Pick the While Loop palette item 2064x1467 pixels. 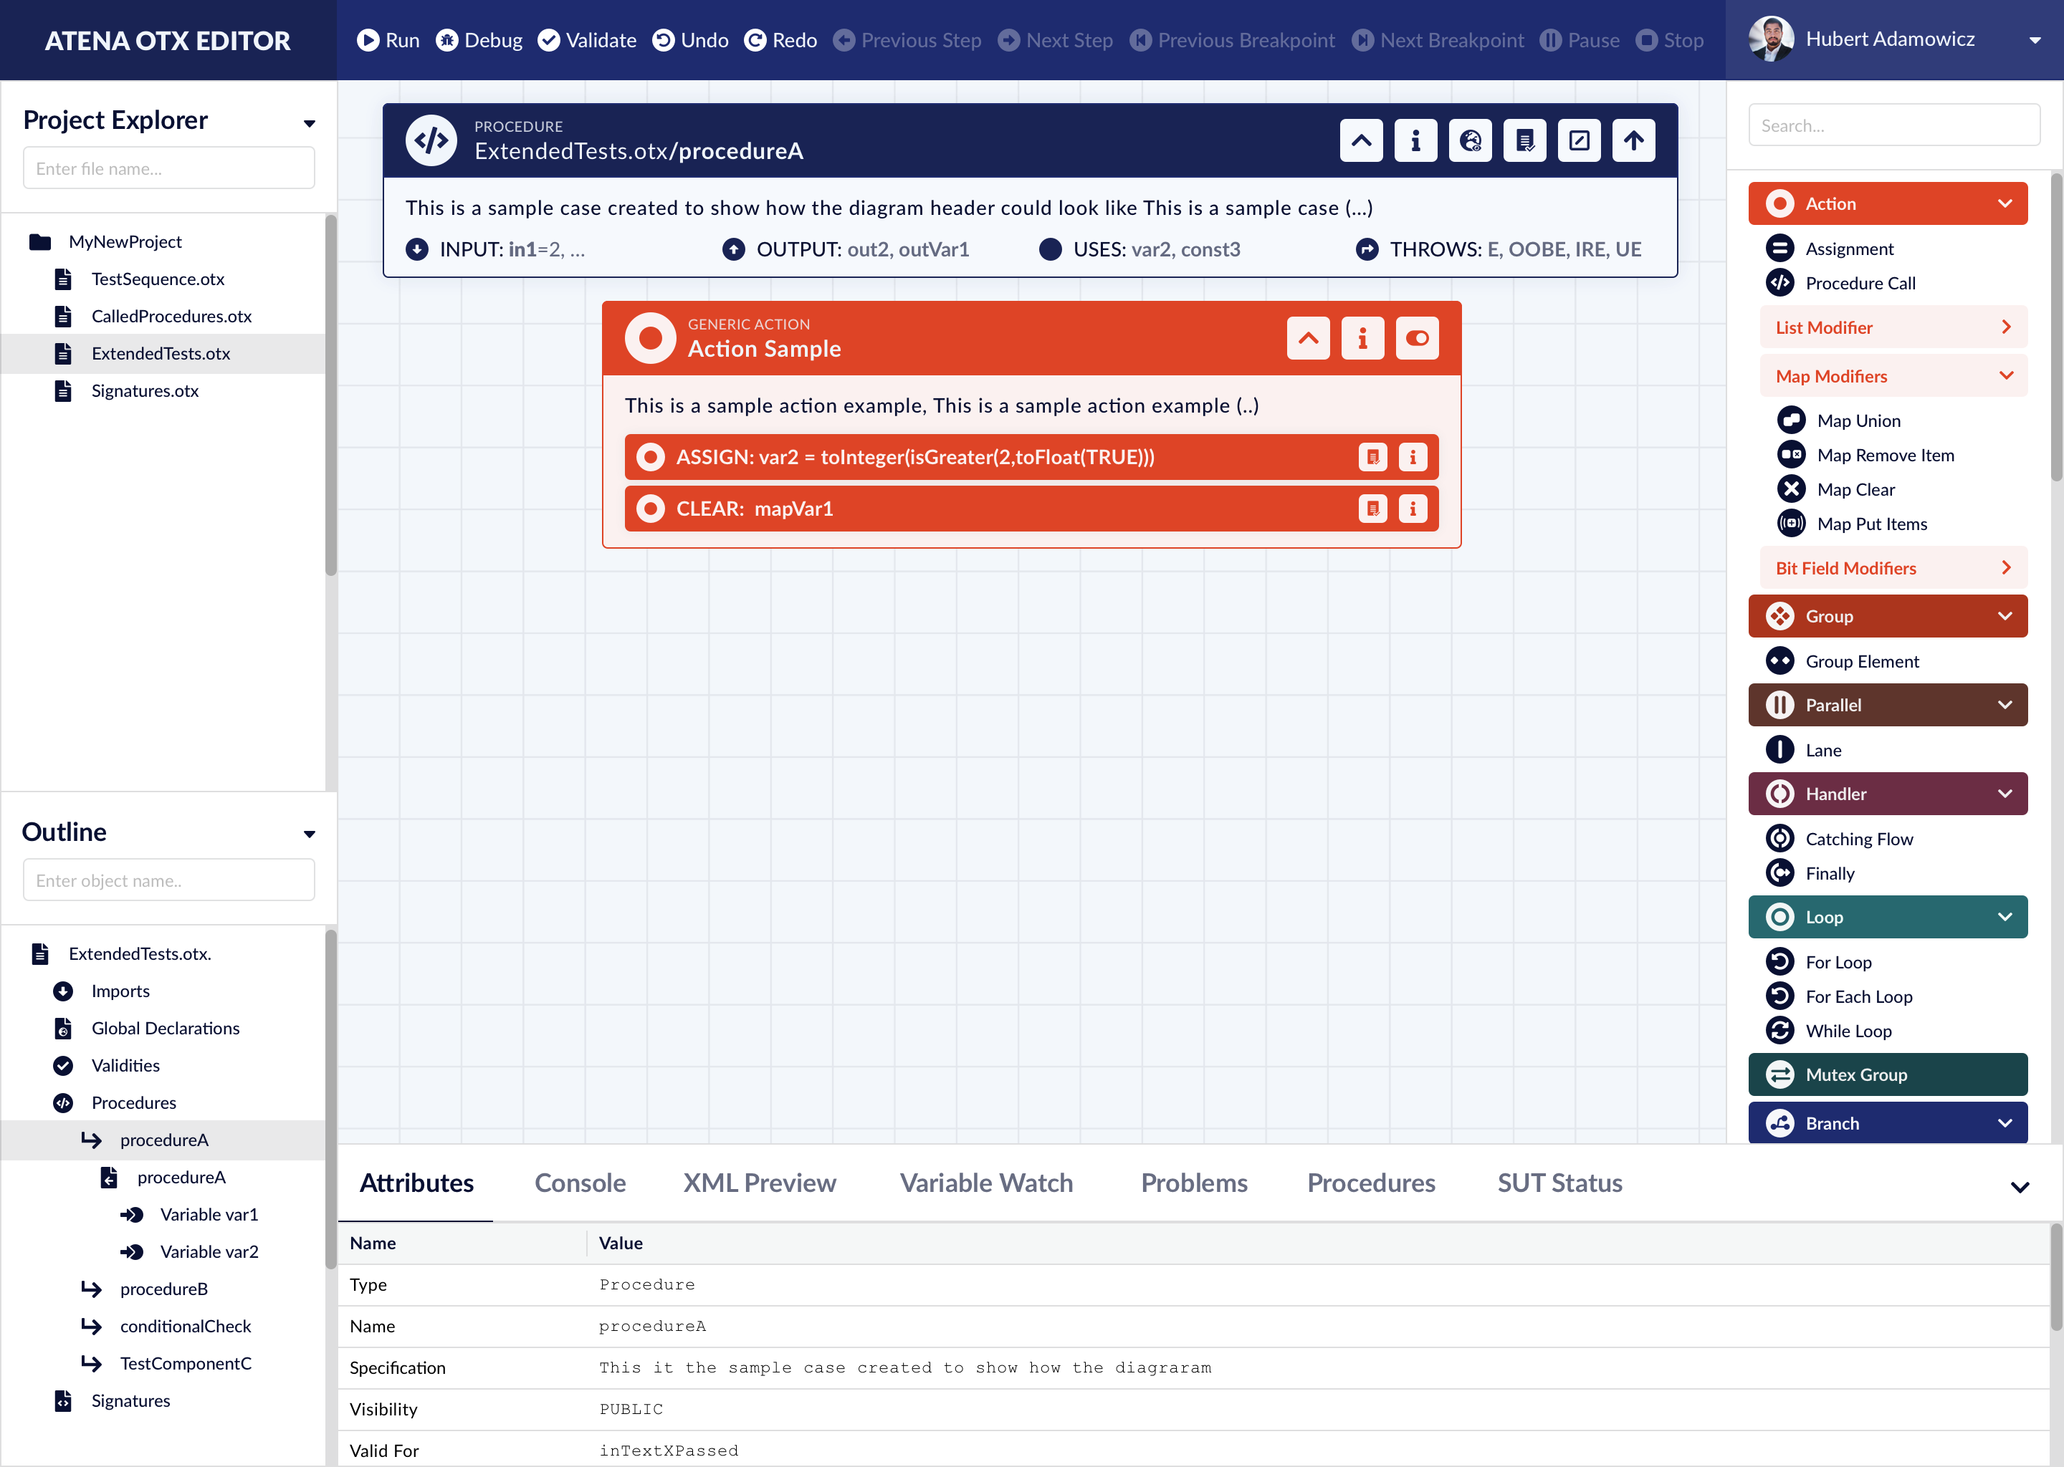pos(1829,1031)
